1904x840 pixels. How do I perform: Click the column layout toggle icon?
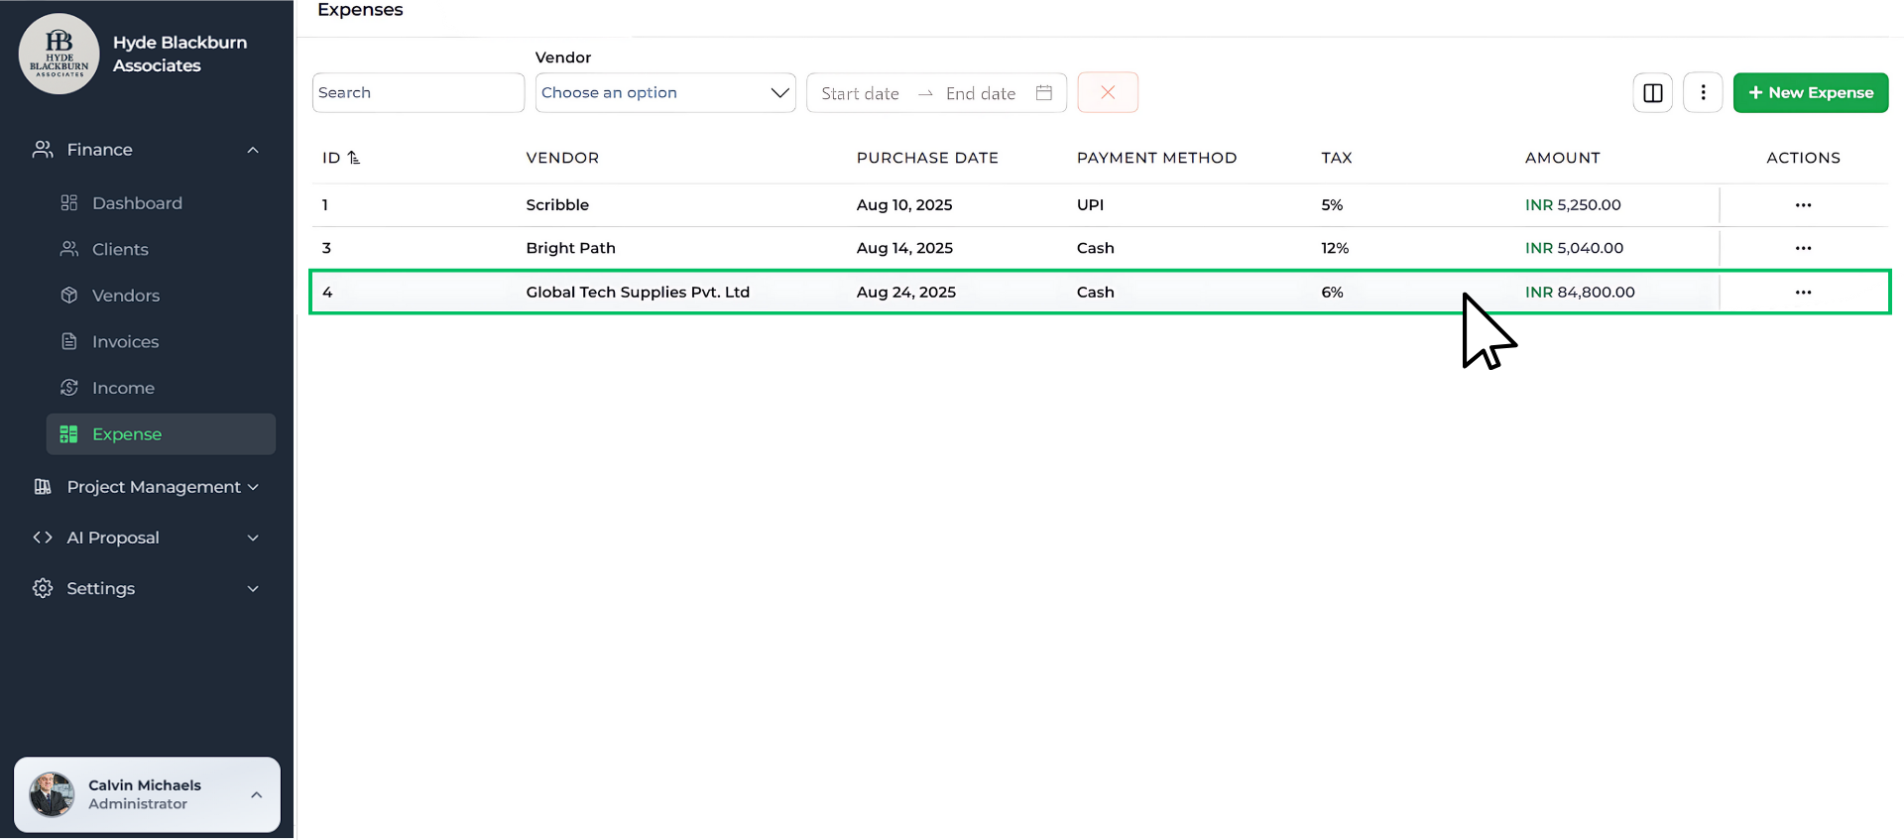coord(1652,93)
